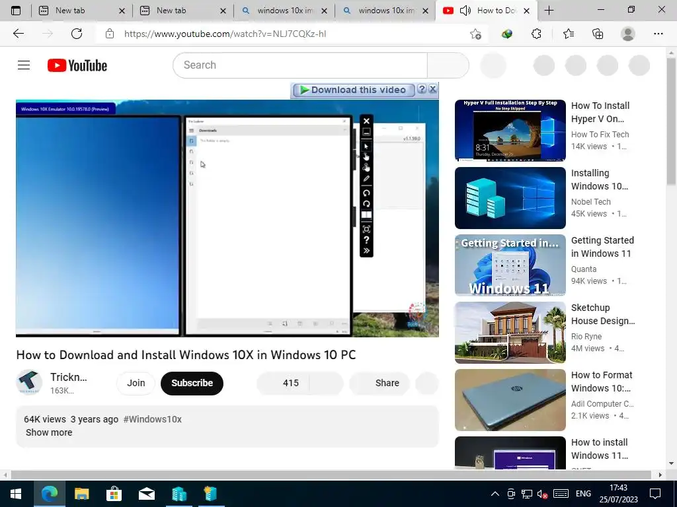Click the Rio Ryne channel name
This screenshot has height=507, width=677.
pos(586,336)
